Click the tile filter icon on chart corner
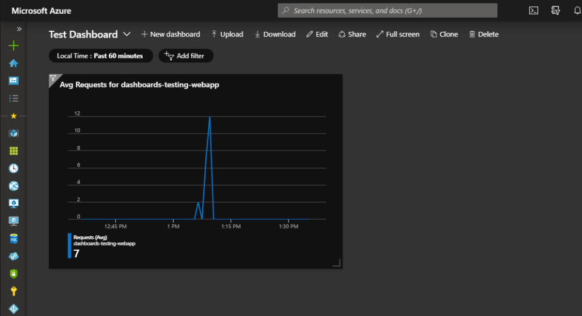The width and height of the screenshot is (582, 316). pyautogui.click(x=53, y=78)
